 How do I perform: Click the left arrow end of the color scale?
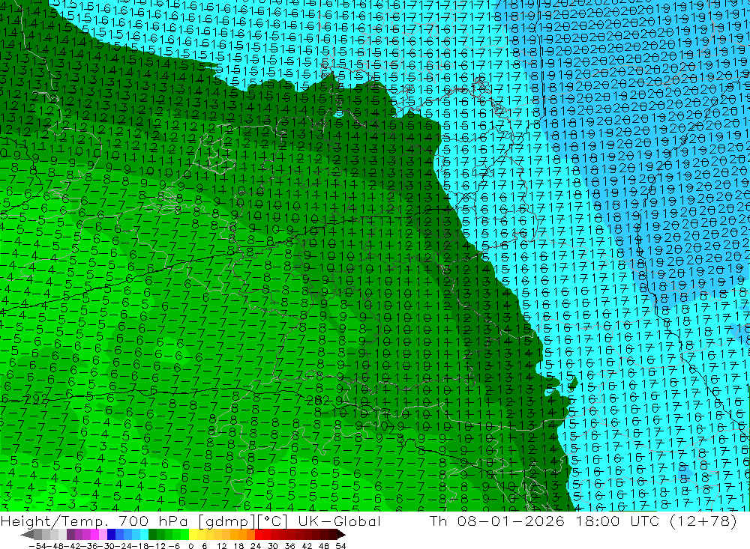tap(27, 535)
